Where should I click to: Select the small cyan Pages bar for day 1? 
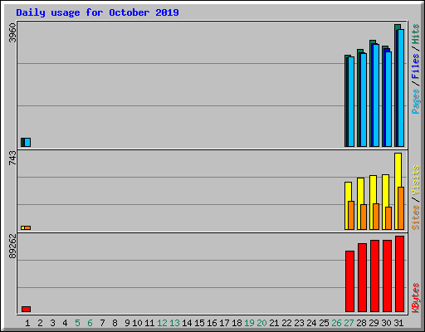[27, 142]
